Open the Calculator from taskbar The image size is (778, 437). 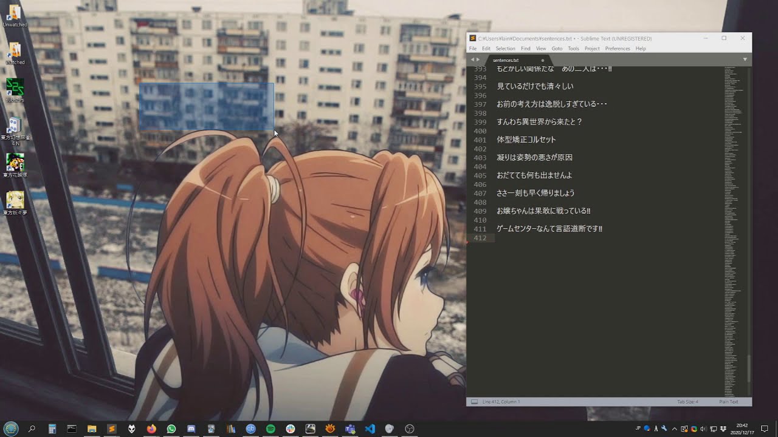coord(52,429)
